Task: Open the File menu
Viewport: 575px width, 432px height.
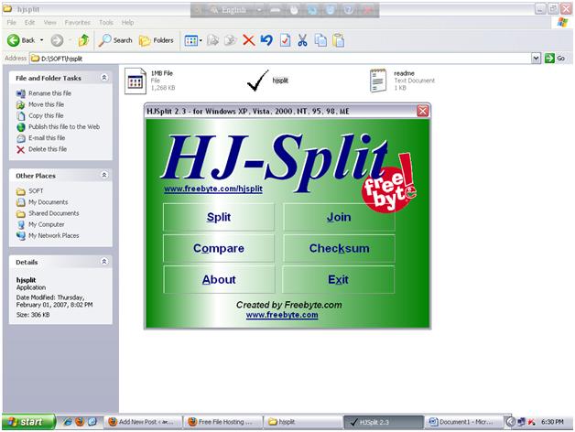Action: tap(11, 22)
